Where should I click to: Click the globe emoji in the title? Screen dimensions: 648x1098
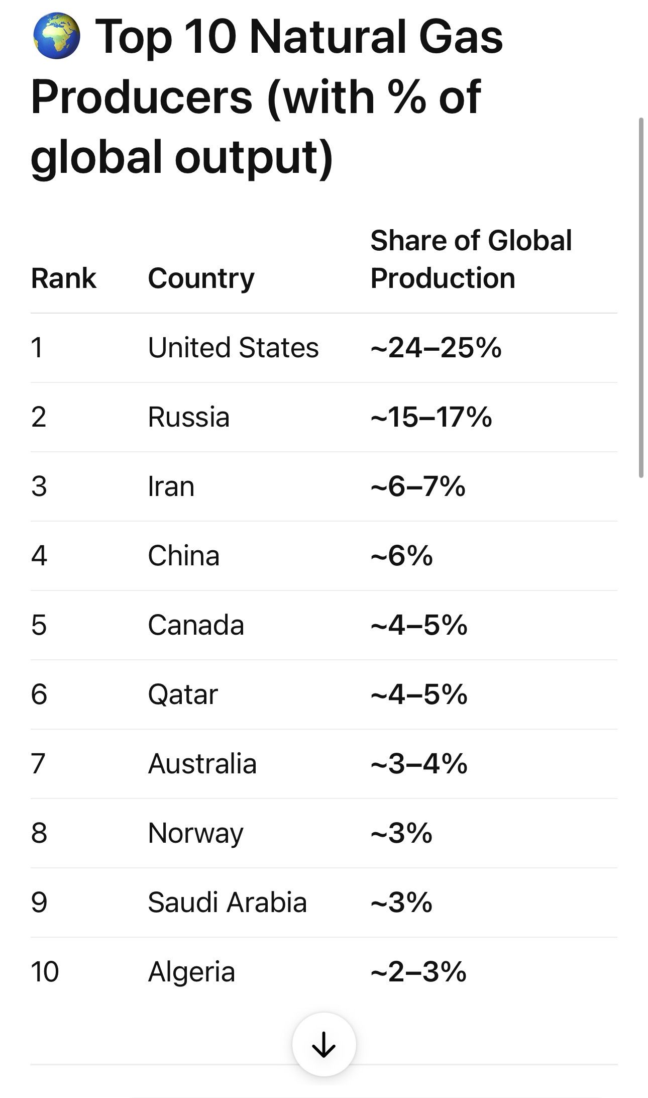(x=56, y=36)
